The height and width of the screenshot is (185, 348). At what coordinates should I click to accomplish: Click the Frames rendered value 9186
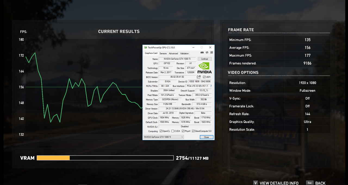[x=307, y=63]
